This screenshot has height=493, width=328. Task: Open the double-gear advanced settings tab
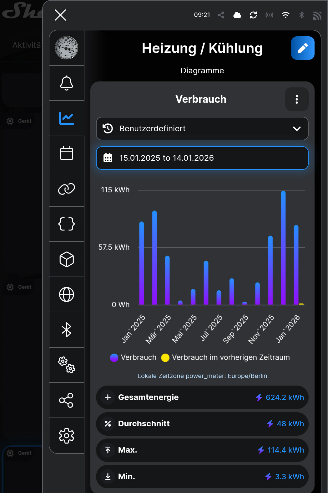coord(67,365)
